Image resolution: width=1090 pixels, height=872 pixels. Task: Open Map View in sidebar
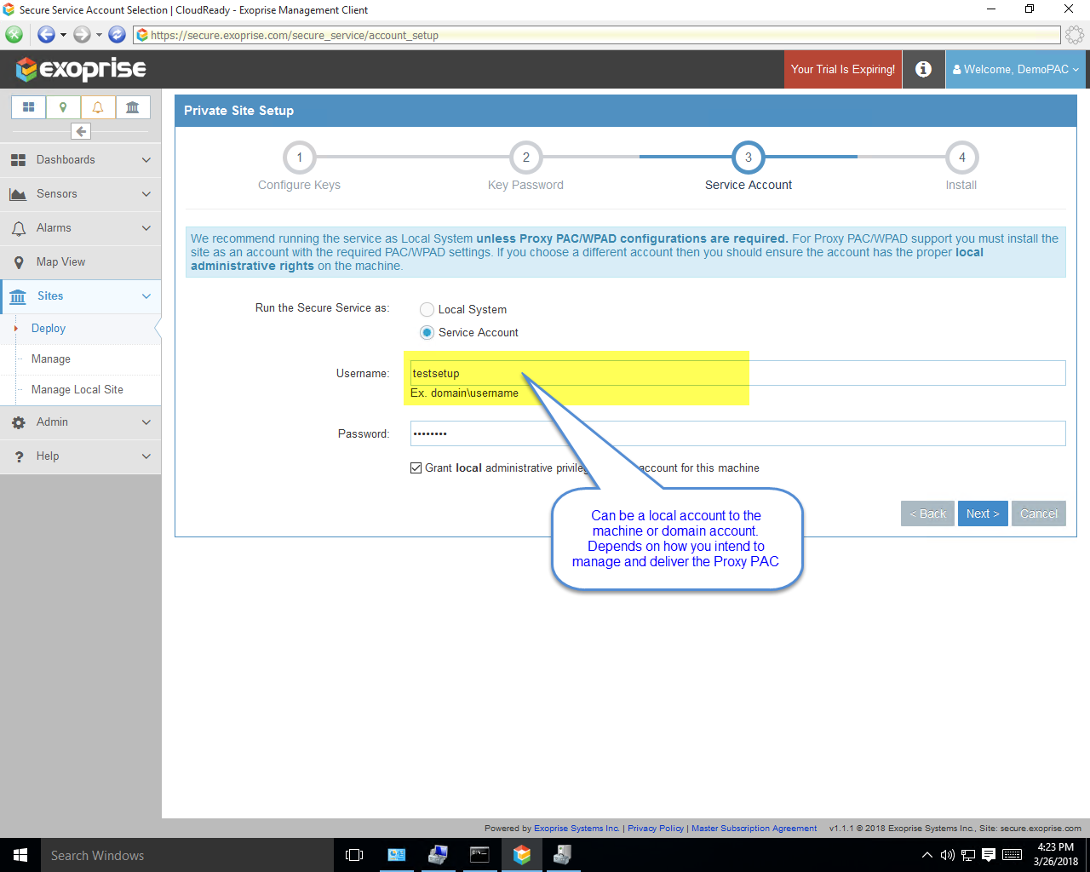[81, 262]
